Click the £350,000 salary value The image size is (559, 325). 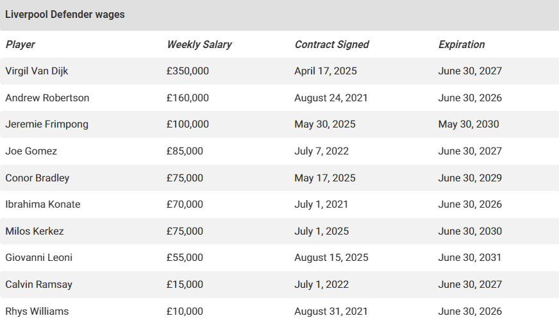click(187, 71)
